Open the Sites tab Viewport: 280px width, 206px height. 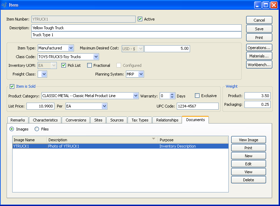click(x=98, y=120)
